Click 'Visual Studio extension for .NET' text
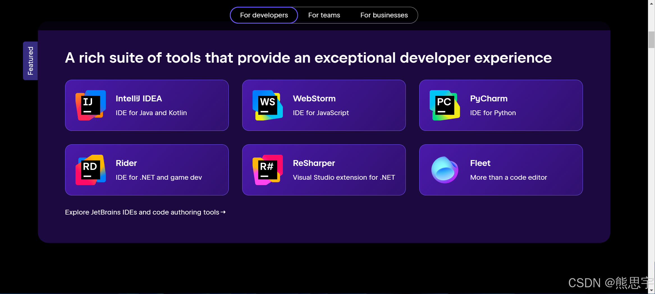Screen dimensions: 655x294 click(x=344, y=177)
